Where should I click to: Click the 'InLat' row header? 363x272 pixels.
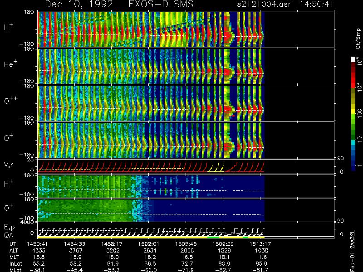point(15,264)
